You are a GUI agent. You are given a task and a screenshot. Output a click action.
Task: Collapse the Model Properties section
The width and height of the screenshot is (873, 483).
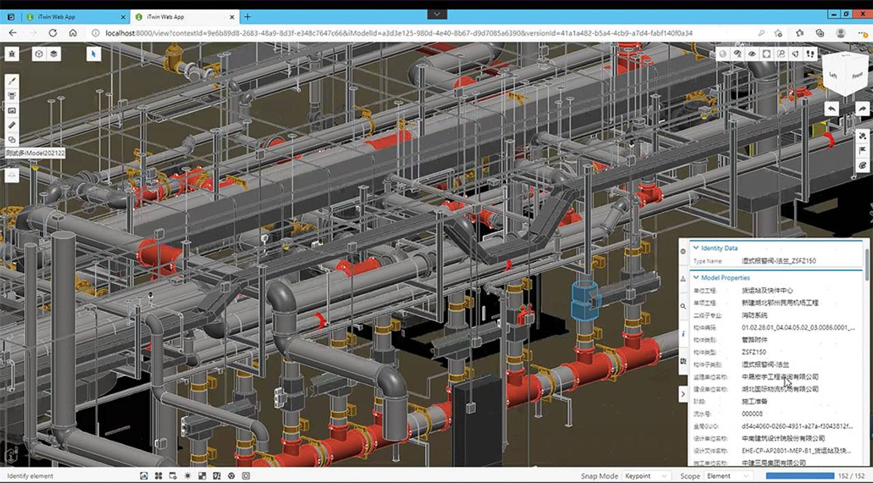[696, 278]
